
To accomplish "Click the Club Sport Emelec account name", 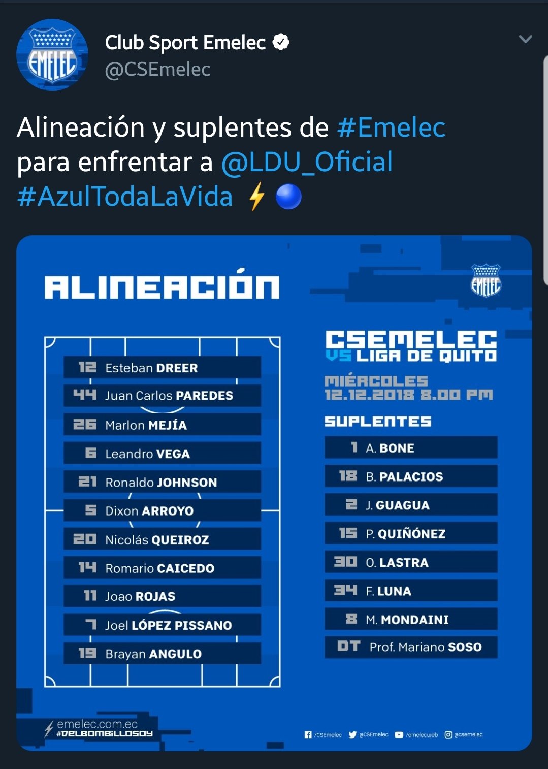I will point(185,43).
